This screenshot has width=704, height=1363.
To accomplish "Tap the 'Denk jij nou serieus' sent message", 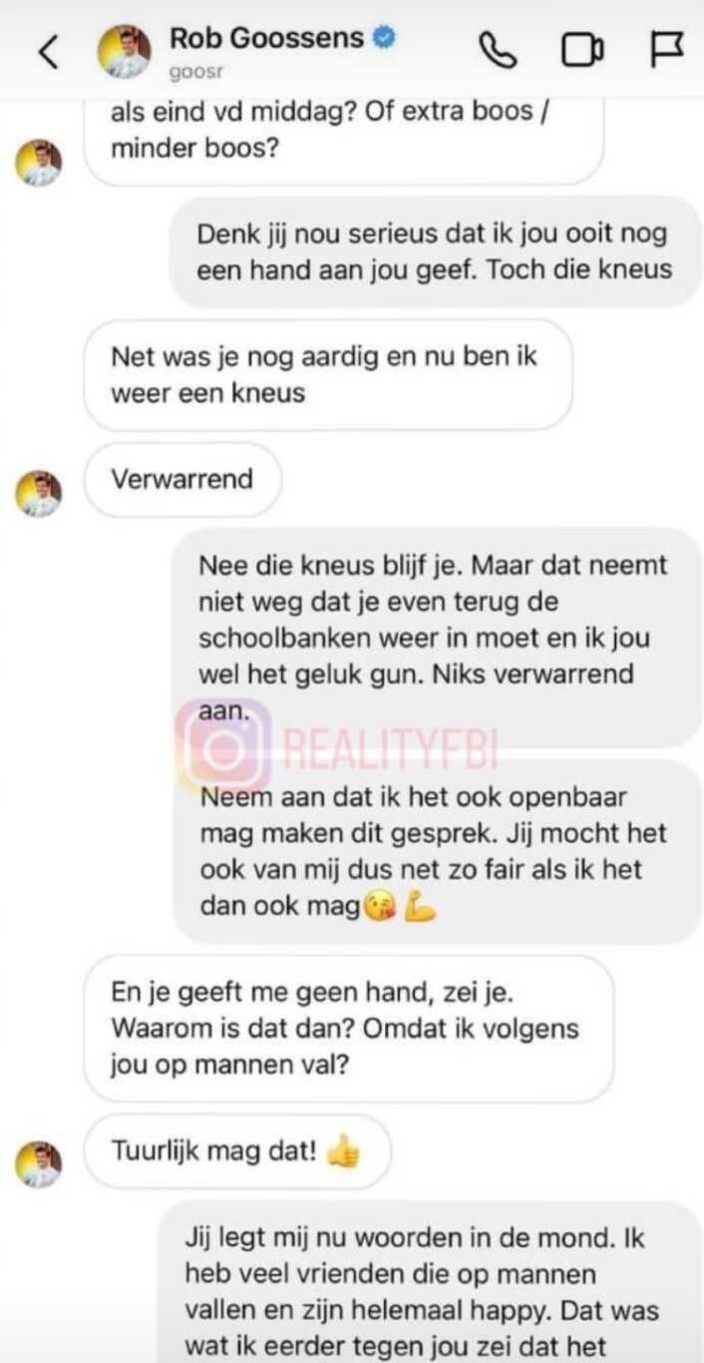I will pos(435,251).
